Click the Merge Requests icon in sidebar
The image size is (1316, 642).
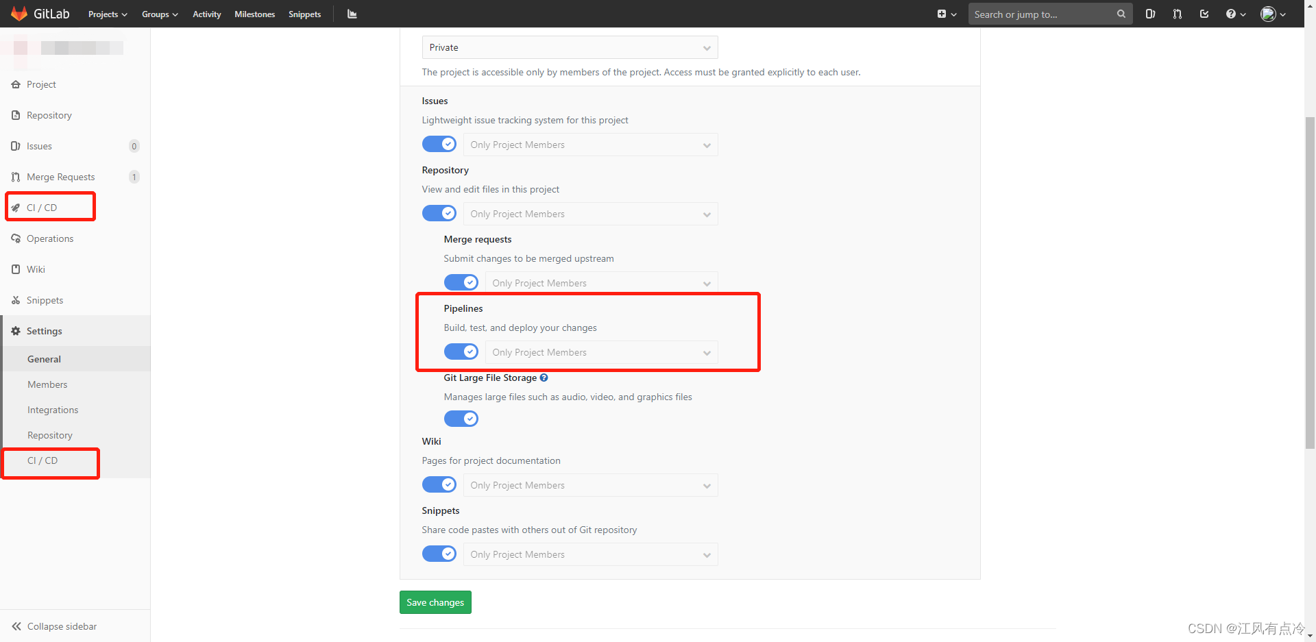pyautogui.click(x=16, y=177)
